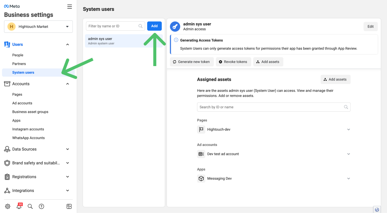Expand the Dev test ad account row
Screen dimensions: 387x213
pos(348,154)
